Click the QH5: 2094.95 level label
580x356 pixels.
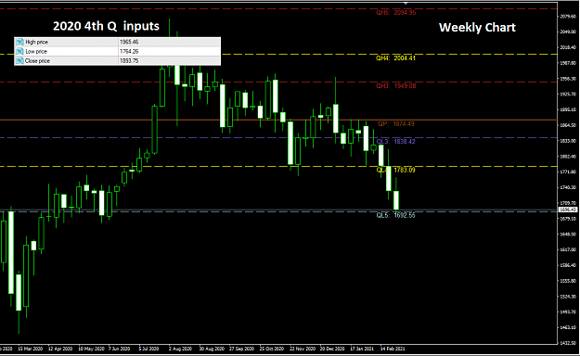click(395, 13)
